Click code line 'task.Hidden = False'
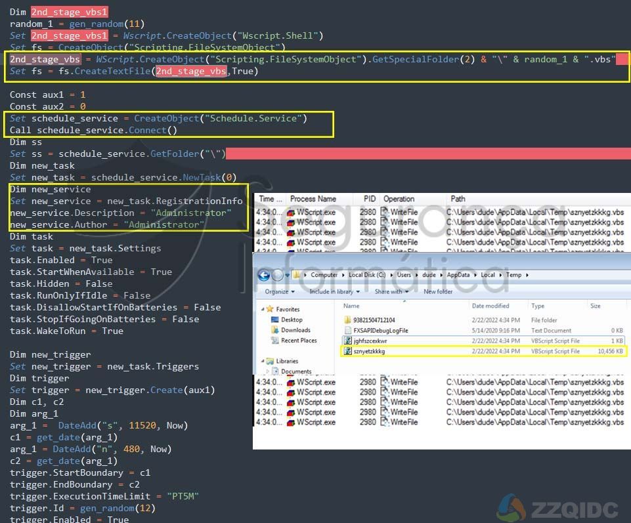Viewport: 631px width, 523px height. click(61, 284)
